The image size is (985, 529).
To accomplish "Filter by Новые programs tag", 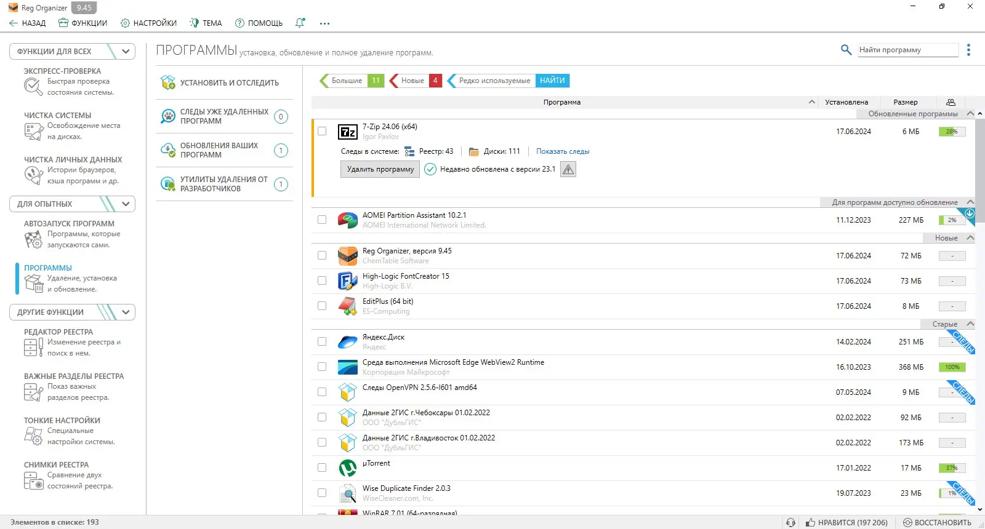I will pos(416,81).
